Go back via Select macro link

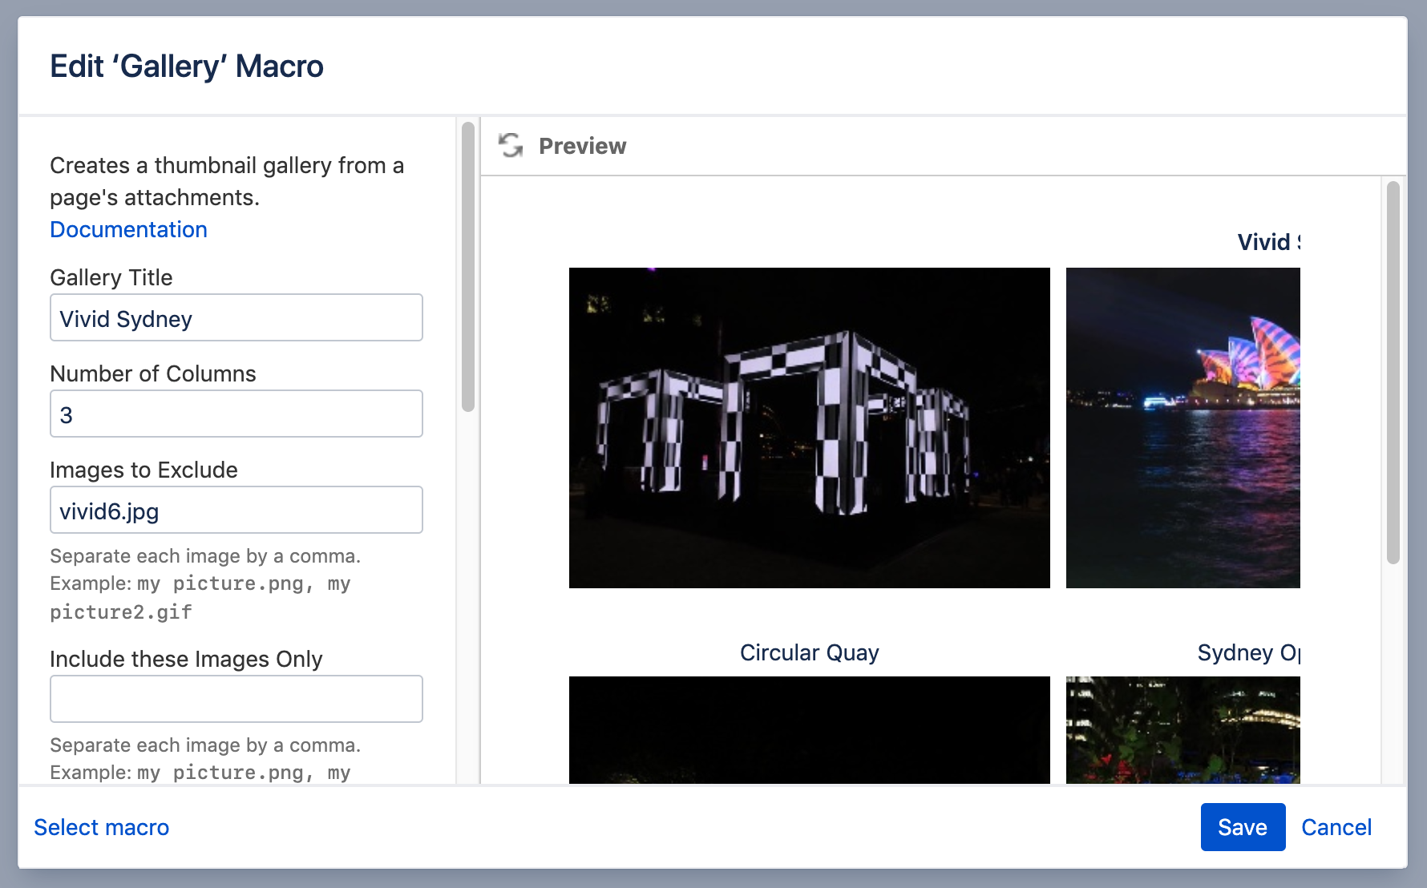point(102,827)
